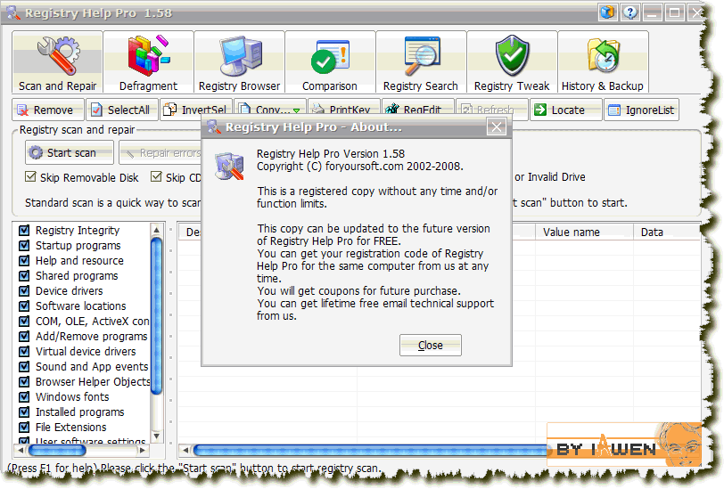Click the Data column header
The width and height of the screenshot is (724, 489).
click(x=667, y=232)
